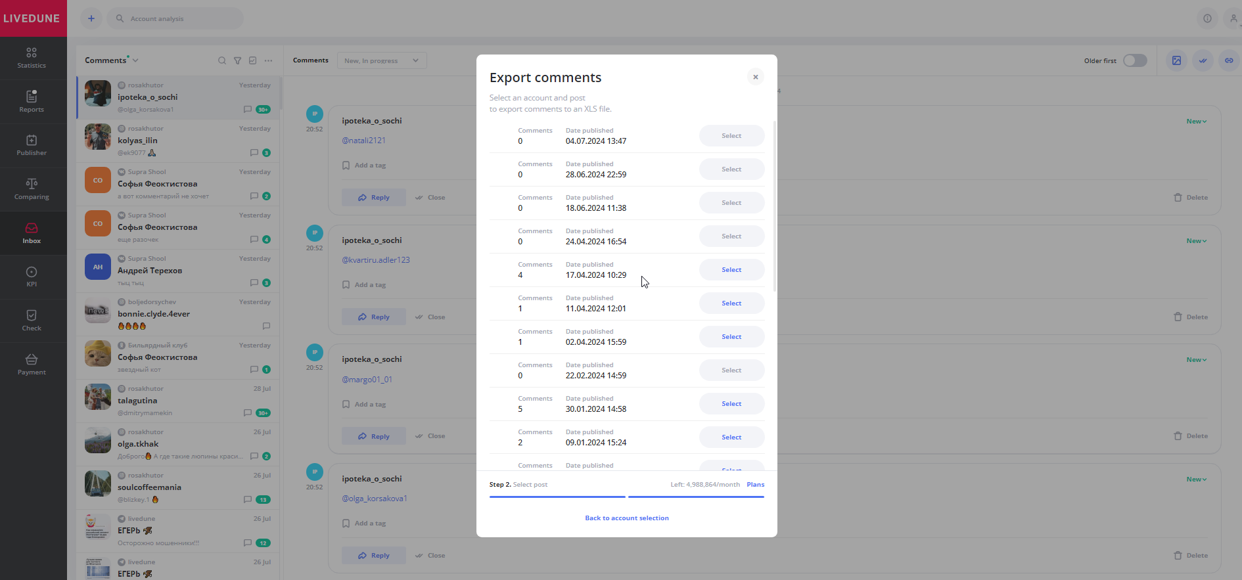Open the Reports section in sidebar
The width and height of the screenshot is (1242, 580).
tap(32, 102)
